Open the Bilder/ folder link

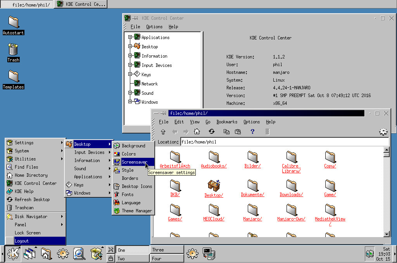(x=252, y=166)
